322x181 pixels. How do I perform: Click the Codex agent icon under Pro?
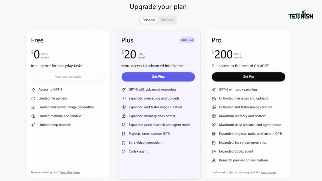pos(214,151)
